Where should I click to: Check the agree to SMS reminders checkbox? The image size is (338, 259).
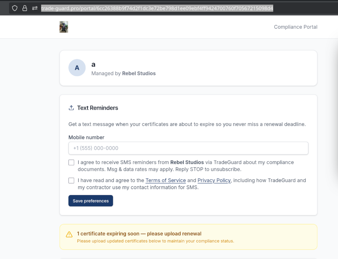[71, 162]
